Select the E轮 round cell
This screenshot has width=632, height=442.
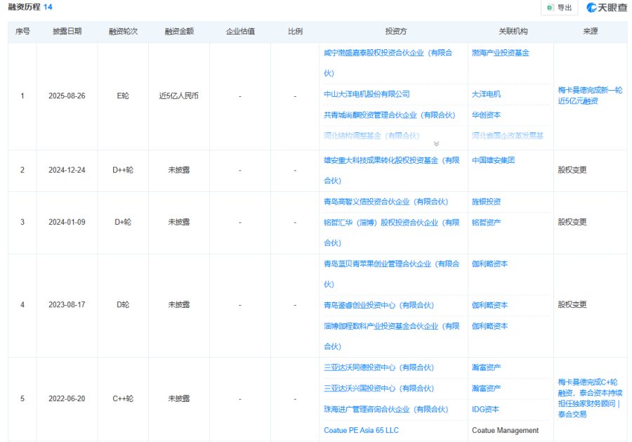pyautogui.click(x=123, y=96)
